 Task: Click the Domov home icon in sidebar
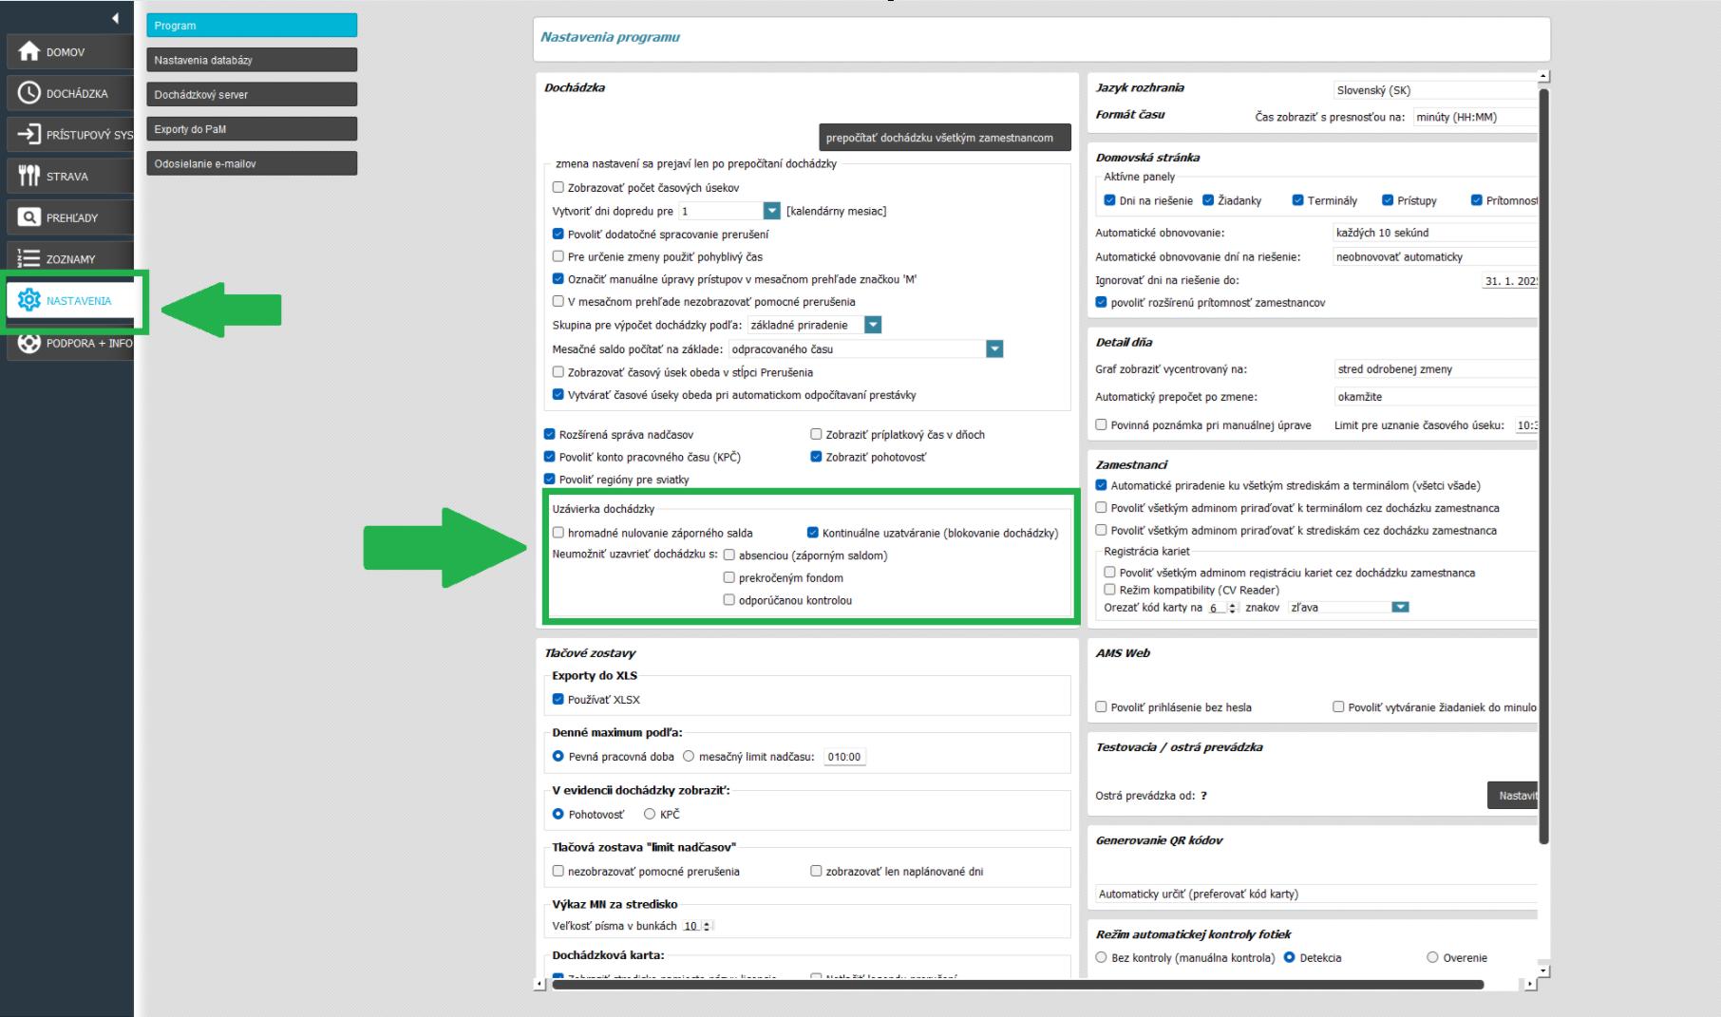(x=29, y=52)
